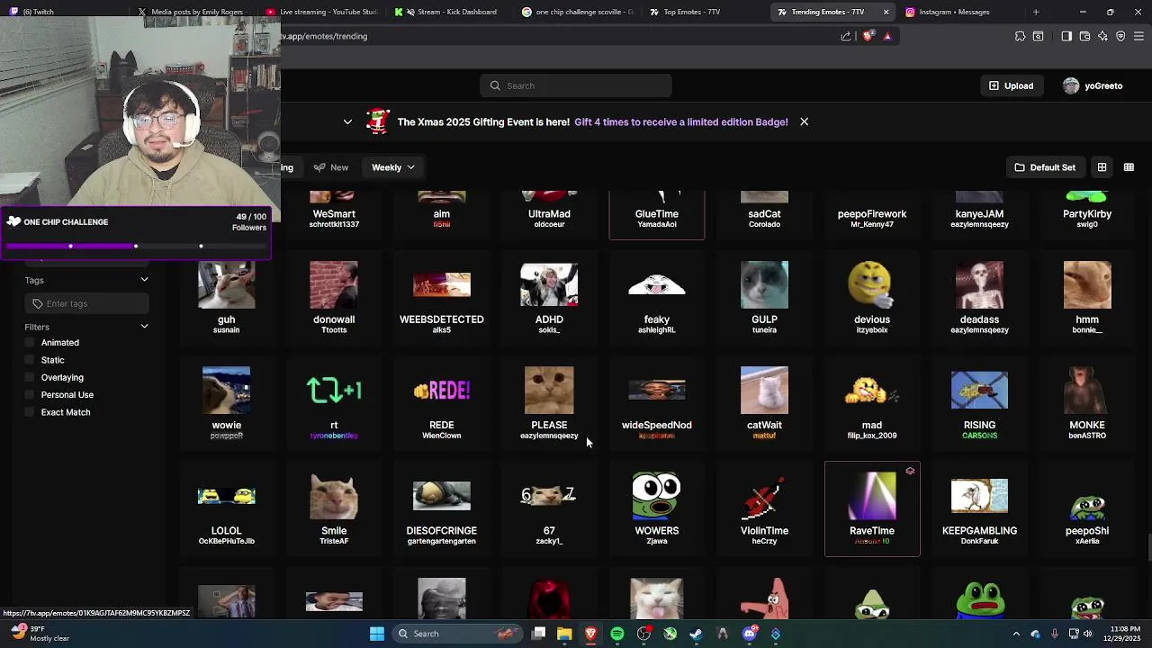The image size is (1152, 648).
Task: Enable the Overlaying filter
Action: click(30, 377)
